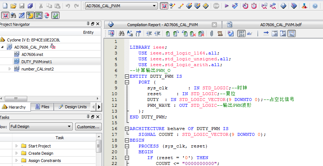
Task: Click the Start Compilation play icon
Action: (226, 6)
